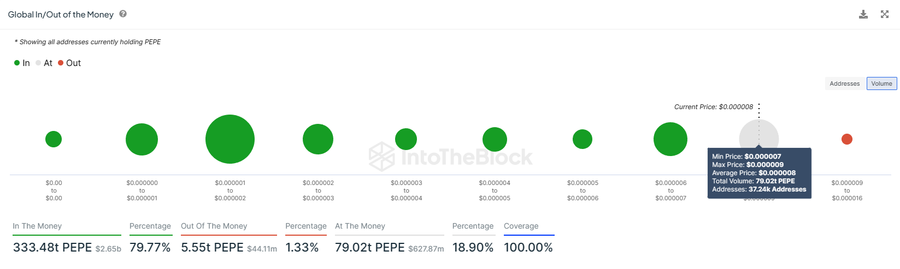900x269 pixels.
Task: Expand chart to fullscreen
Action: pyautogui.click(x=885, y=14)
